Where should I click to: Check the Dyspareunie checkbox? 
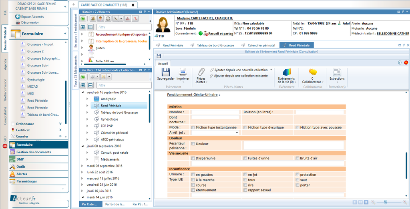tap(193, 158)
